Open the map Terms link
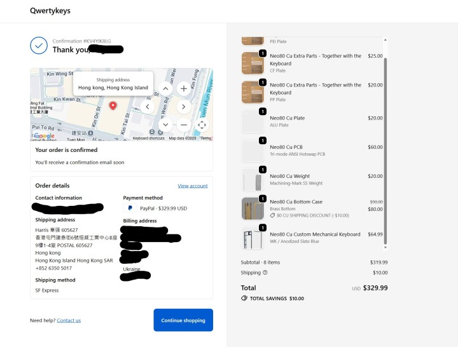This screenshot has height=347, width=458. (x=205, y=139)
